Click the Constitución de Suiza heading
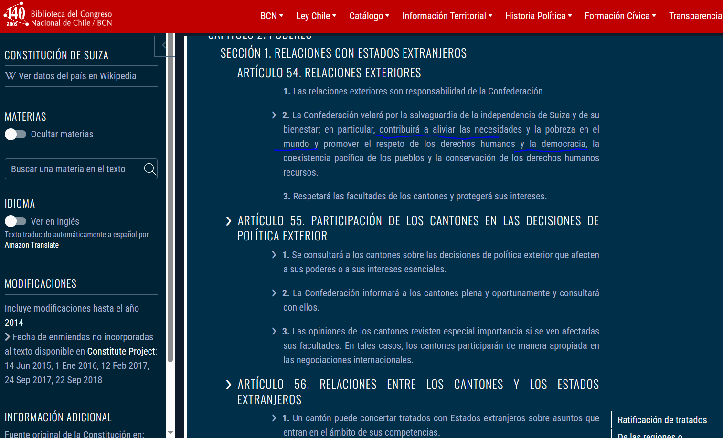The height and width of the screenshot is (438, 723). tap(56, 55)
